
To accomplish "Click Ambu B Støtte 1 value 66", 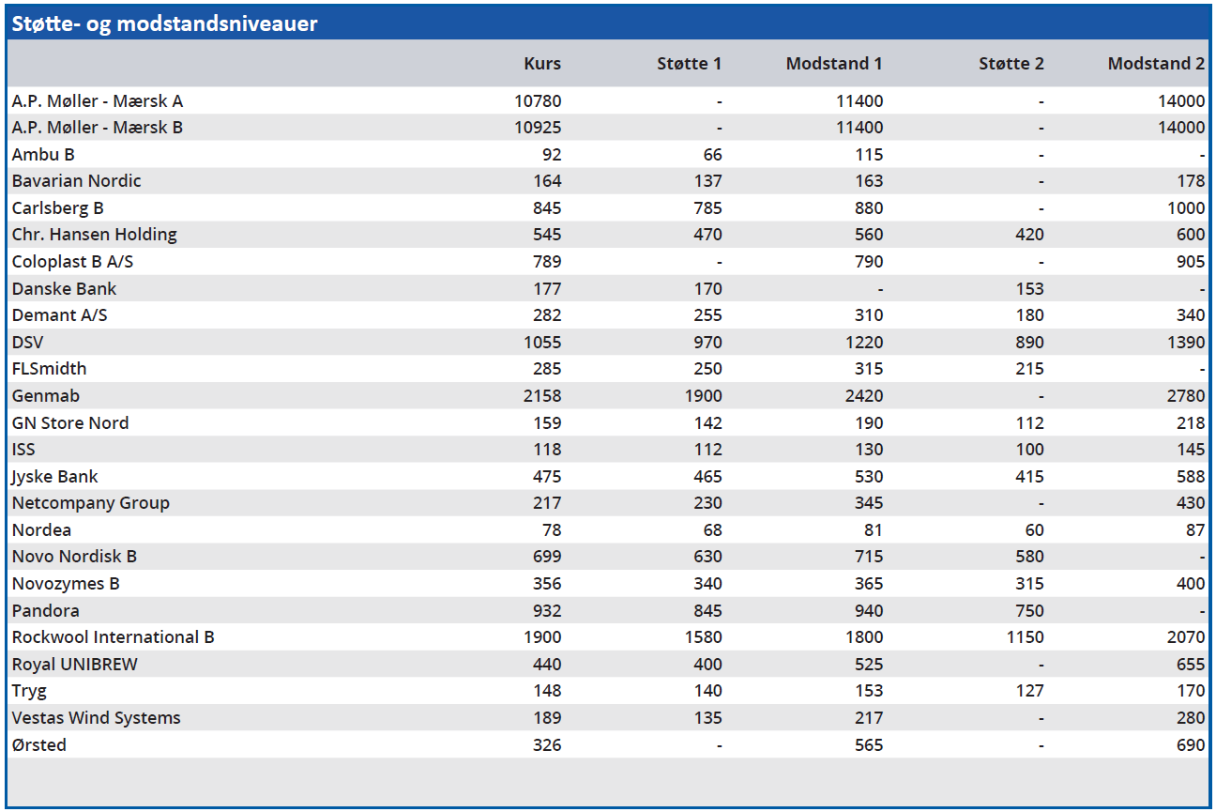I will tap(712, 154).
